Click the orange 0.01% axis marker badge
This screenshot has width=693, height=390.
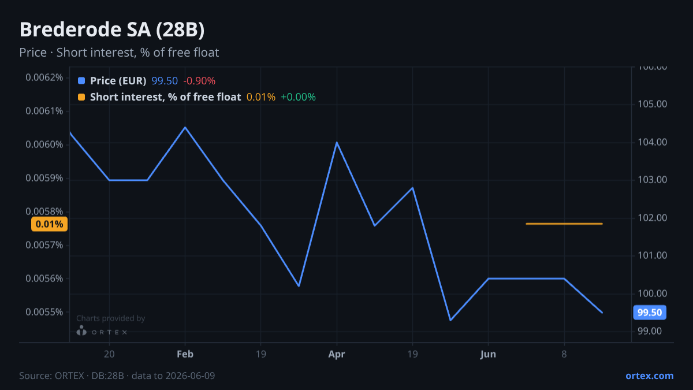(50, 224)
